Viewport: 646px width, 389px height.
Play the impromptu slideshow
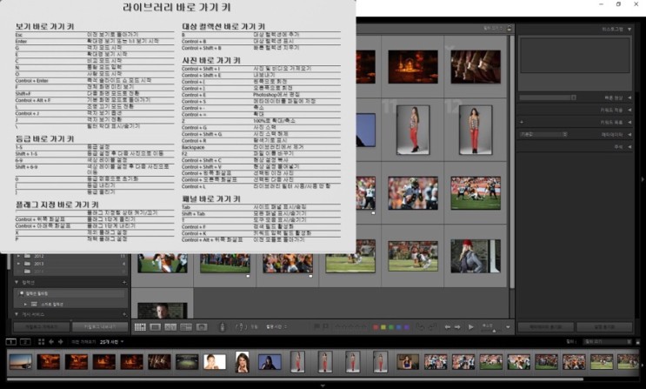click(x=470, y=327)
